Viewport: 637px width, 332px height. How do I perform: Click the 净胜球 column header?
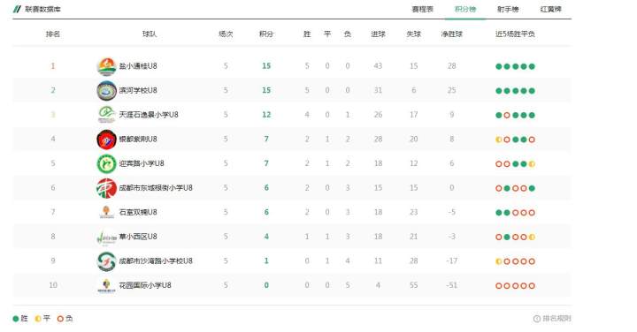pos(452,34)
